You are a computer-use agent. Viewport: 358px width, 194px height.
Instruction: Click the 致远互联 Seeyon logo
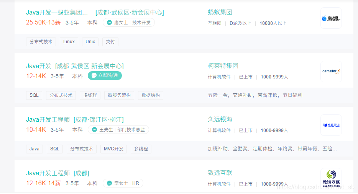[x=331, y=178]
